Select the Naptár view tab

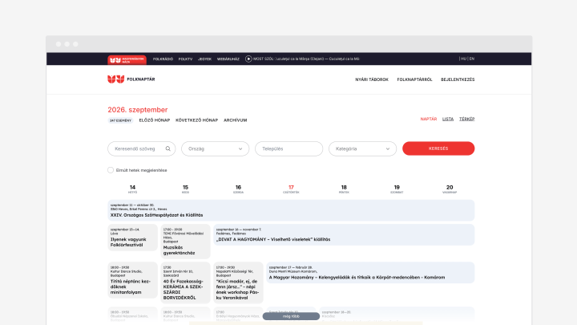click(x=428, y=119)
